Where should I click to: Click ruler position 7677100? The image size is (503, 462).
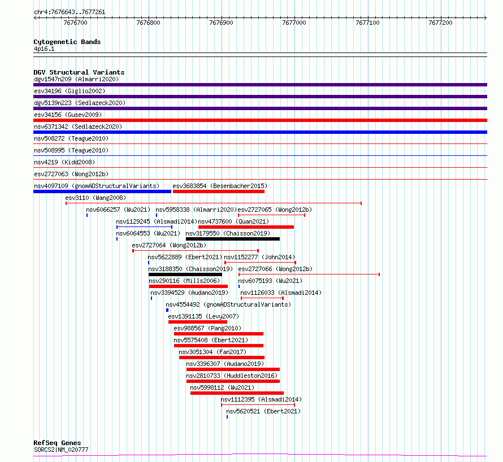[367, 23]
